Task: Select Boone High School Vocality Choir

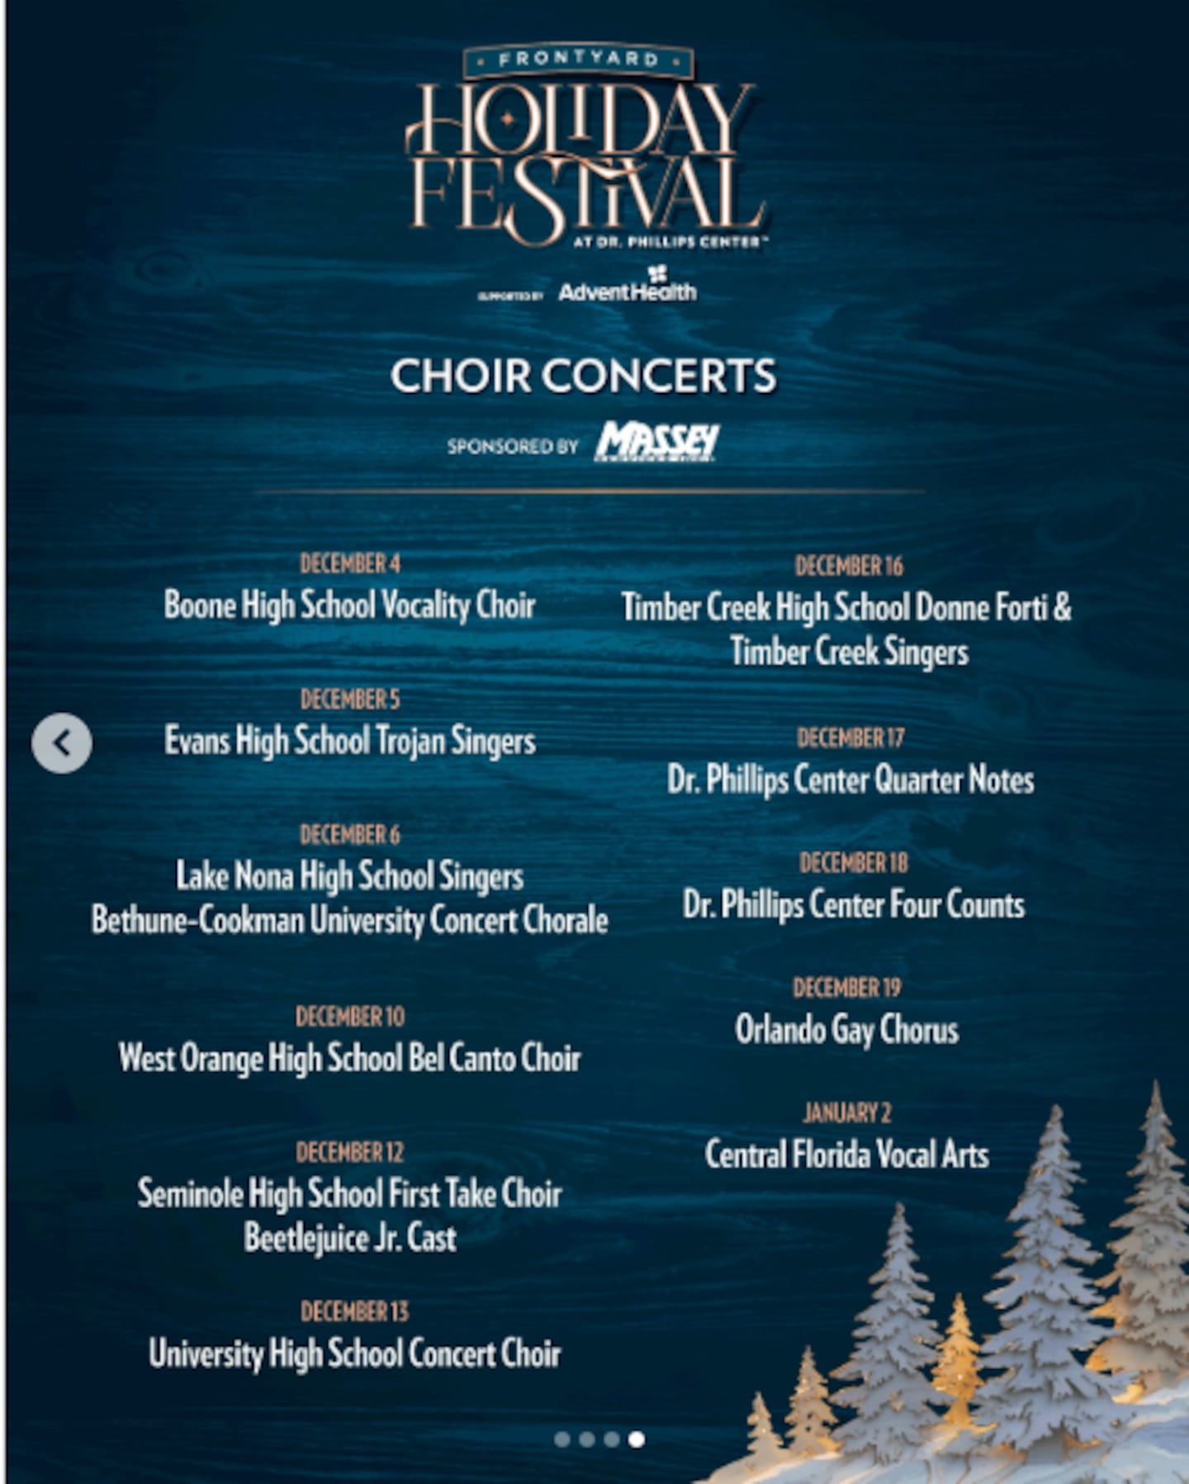Action: (349, 605)
